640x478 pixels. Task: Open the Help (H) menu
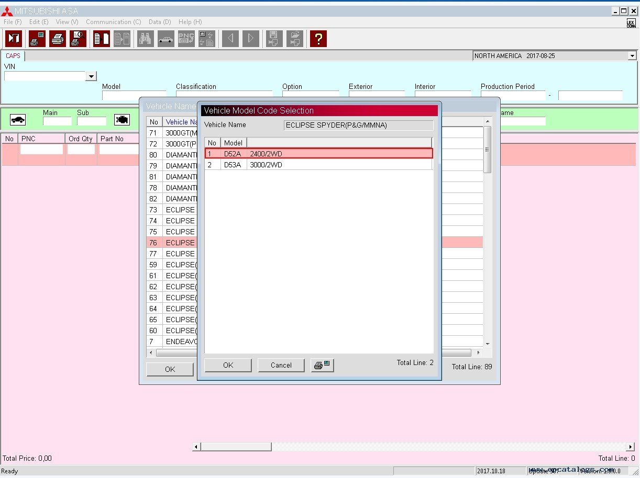point(190,22)
